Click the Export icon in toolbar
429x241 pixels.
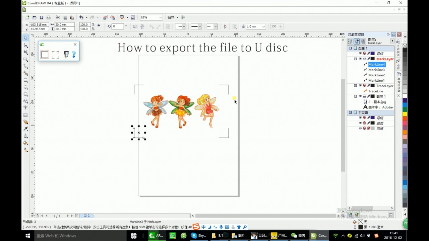113,17
